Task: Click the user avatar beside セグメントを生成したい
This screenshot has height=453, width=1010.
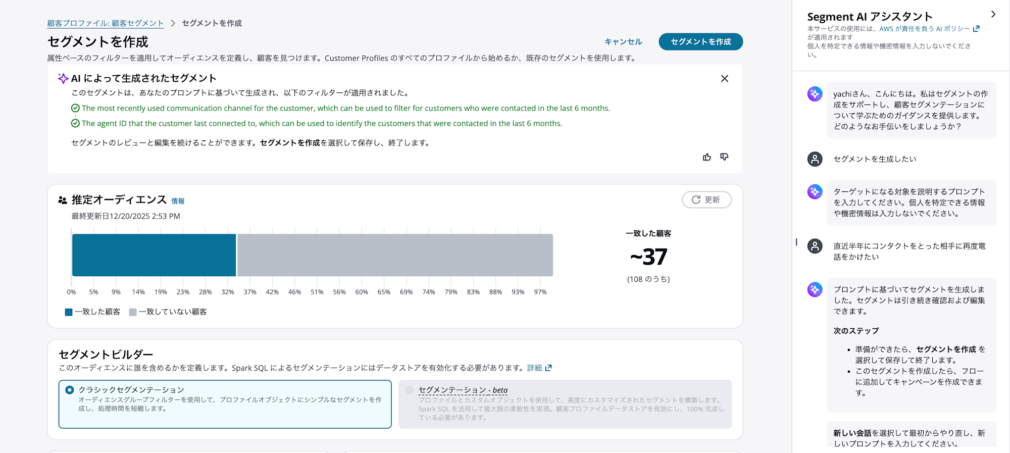Action: click(815, 159)
